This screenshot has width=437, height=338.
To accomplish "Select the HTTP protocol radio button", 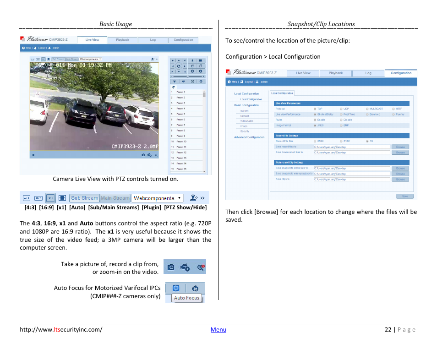I will 393,109.
